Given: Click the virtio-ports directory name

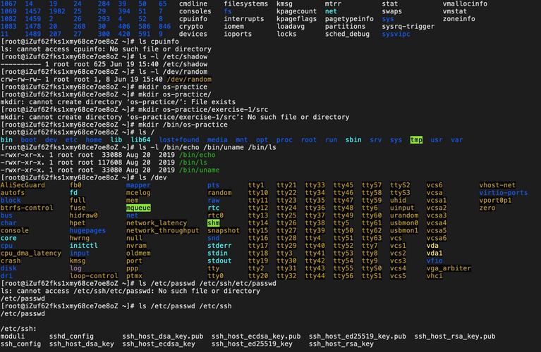Looking at the screenshot, I should (503, 193).
